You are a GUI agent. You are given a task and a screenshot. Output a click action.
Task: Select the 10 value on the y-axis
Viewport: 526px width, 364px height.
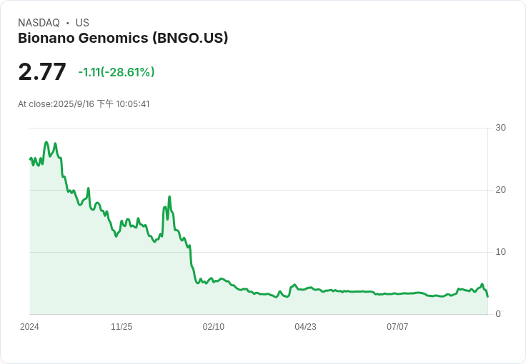coord(500,252)
